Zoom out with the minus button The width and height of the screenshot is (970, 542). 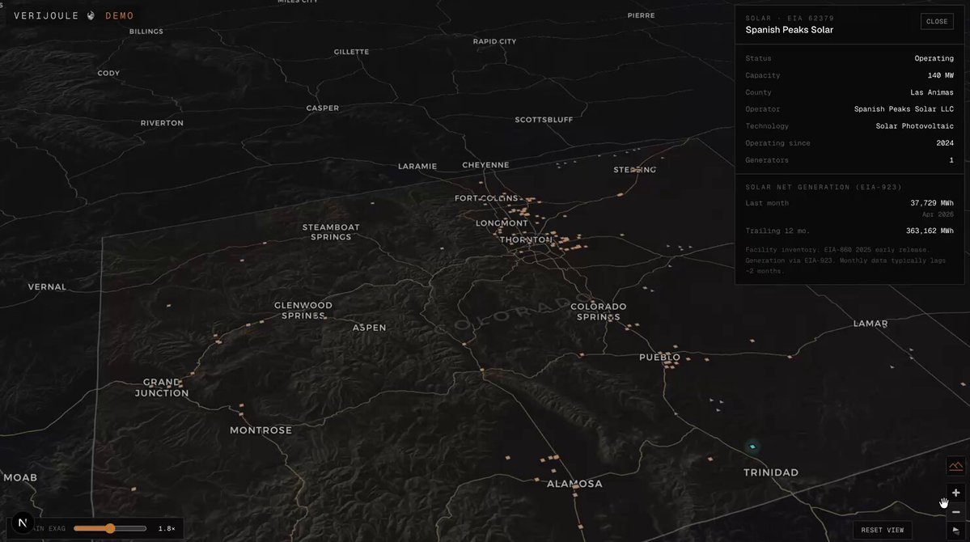coord(955,512)
